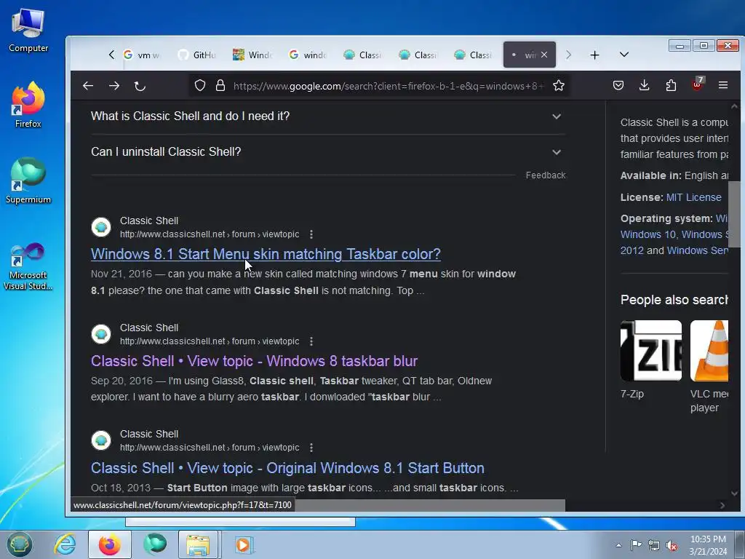Bookmark this page with star icon
745x559 pixels.
coord(559,86)
